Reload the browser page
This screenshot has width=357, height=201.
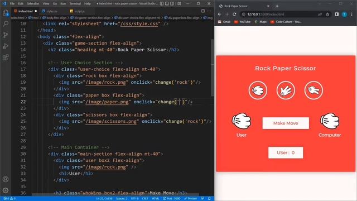tap(234, 14)
